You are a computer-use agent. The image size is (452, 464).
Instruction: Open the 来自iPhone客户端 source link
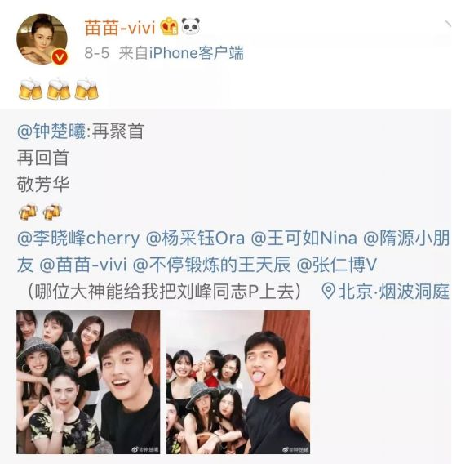tap(181, 53)
